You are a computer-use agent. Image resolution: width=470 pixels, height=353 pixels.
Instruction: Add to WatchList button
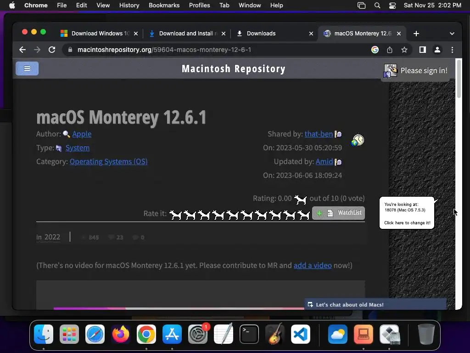[338, 213]
